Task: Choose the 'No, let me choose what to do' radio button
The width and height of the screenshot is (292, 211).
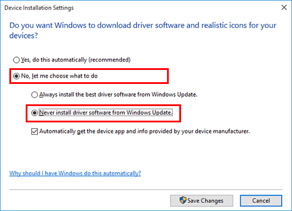Action: (16, 76)
